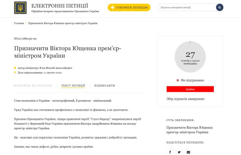Click the plus icon in Створити петицію button

pos(112,7)
